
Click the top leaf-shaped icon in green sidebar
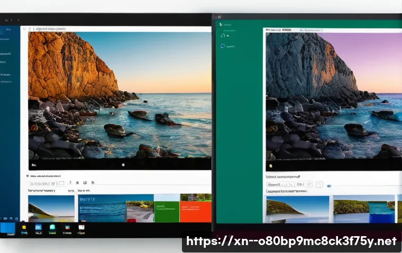click(x=221, y=24)
